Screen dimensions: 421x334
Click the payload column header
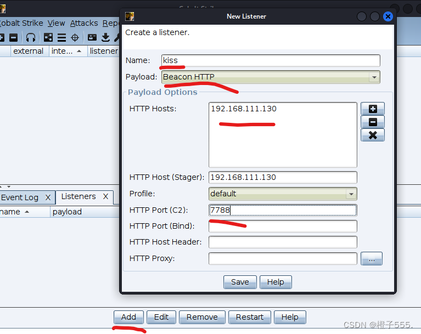click(85, 212)
